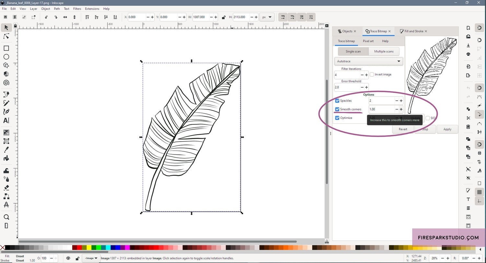Select the Zoom tool
Viewport: 486px width, 263px height.
[6, 217]
